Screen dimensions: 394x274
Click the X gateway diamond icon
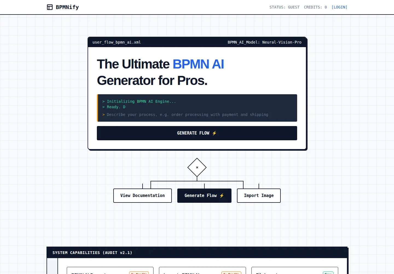pyautogui.click(x=197, y=167)
